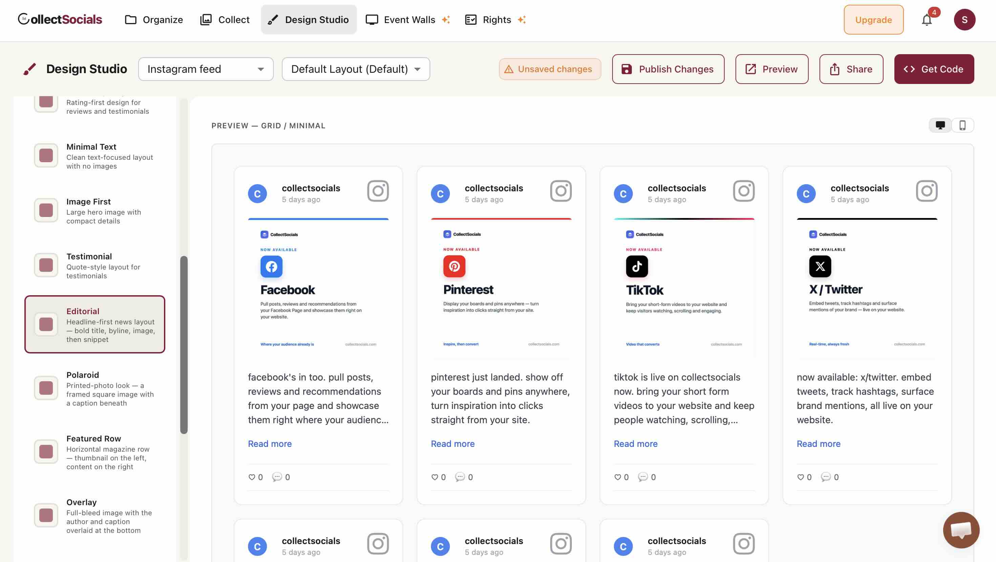Screen dimensions: 996x562
Task: Click Read more on TikTok post
Action: pyautogui.click(x=635, y=444)
